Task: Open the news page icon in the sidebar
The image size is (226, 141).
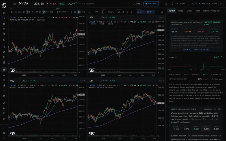Action: pyautogui.click(x=4, y=24)
